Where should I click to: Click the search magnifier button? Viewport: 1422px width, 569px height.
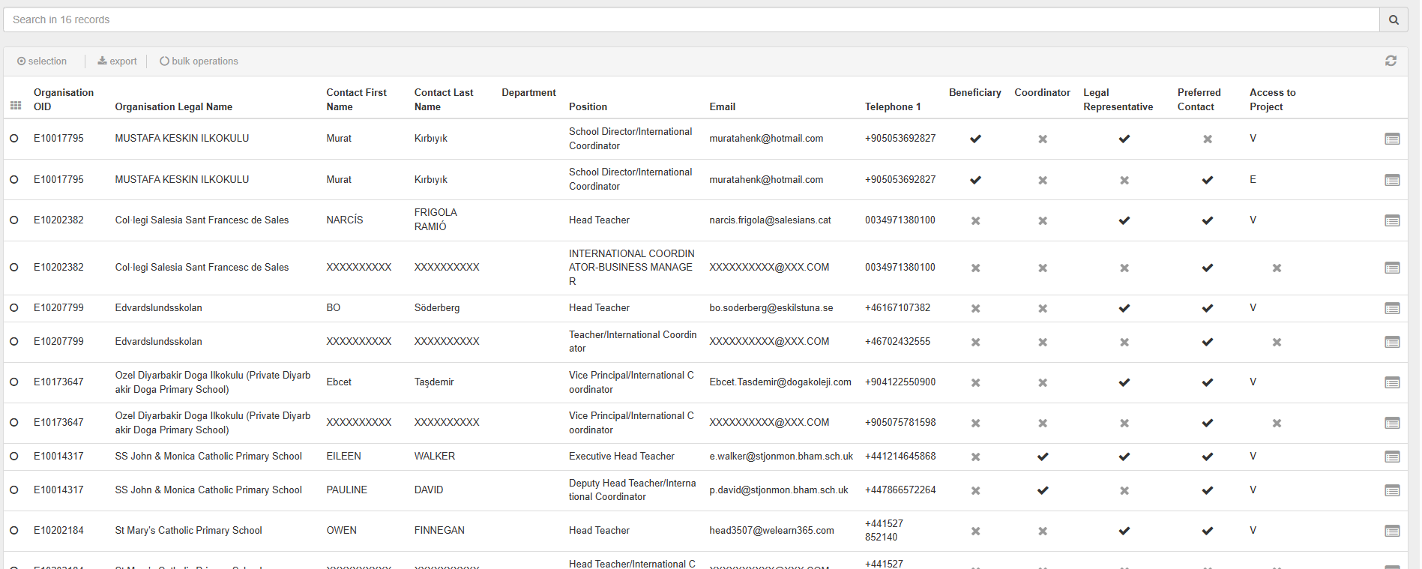tap(1393, 20)
